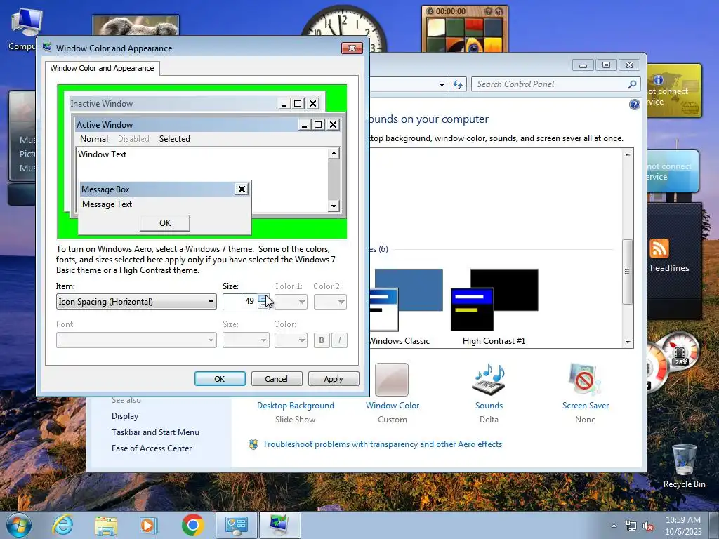Click the Apply button
The image size is (719, 539).
click(x=334, y=378)
